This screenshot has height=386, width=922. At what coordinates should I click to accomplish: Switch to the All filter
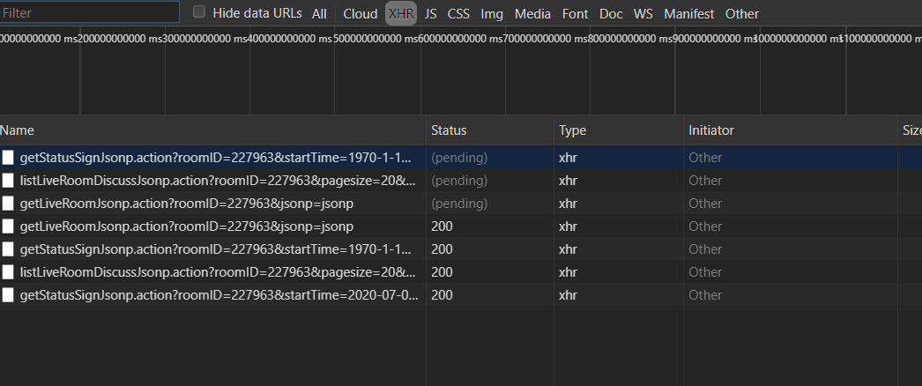click(319, 14)
